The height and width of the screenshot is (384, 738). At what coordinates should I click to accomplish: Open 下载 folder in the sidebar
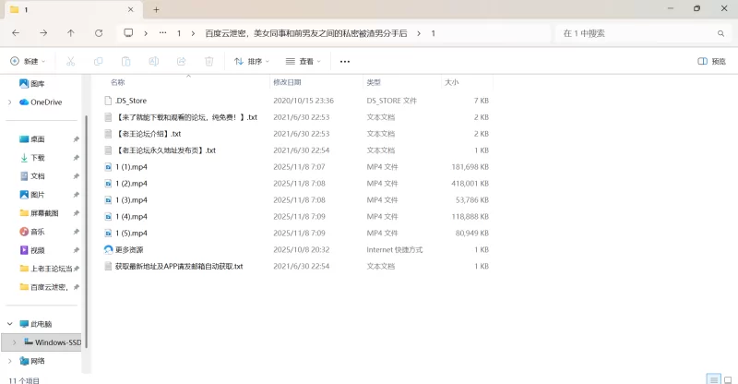click(38, 158)
